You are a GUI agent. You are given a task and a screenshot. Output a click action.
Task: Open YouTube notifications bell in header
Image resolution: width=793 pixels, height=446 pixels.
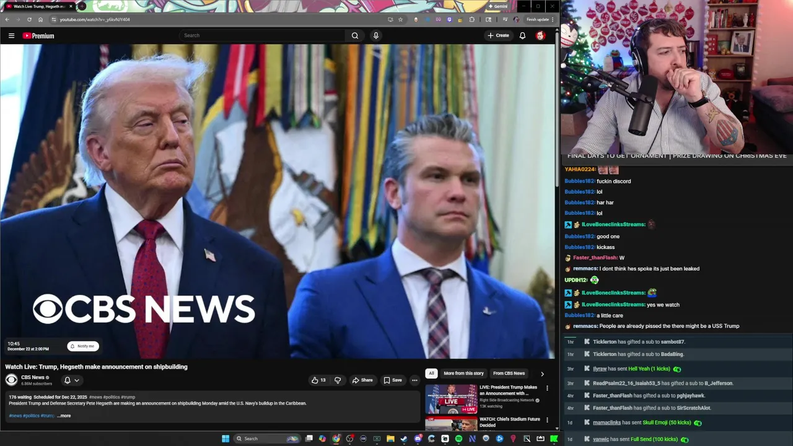[x=522, y=35]
